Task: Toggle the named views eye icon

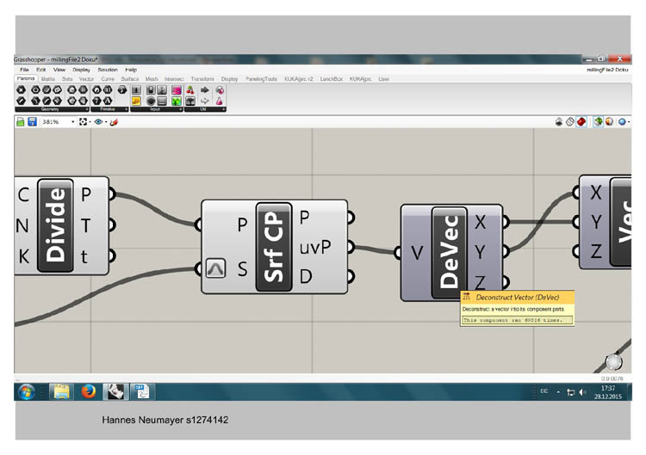Action: pyautogui.click(x=98, y=122)
